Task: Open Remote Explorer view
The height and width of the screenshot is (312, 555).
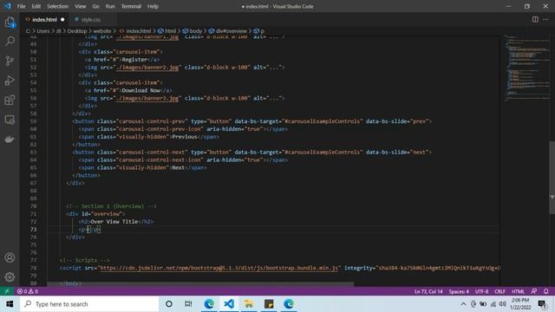Action: click(x=10, y=120)
